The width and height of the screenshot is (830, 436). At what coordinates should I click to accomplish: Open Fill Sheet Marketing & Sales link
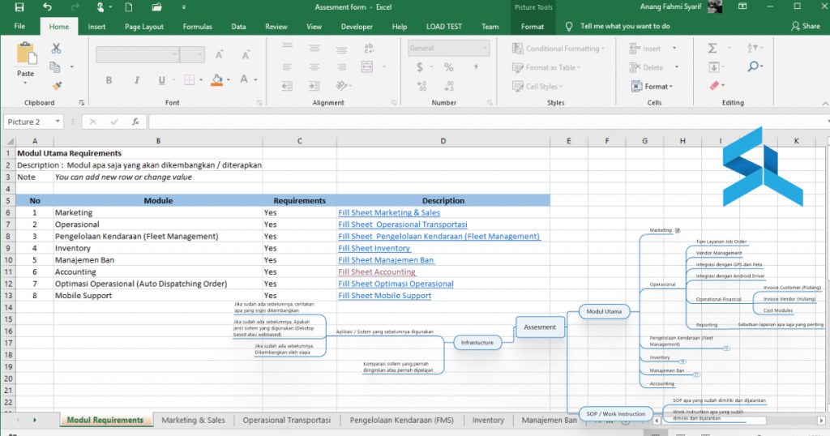389,212
